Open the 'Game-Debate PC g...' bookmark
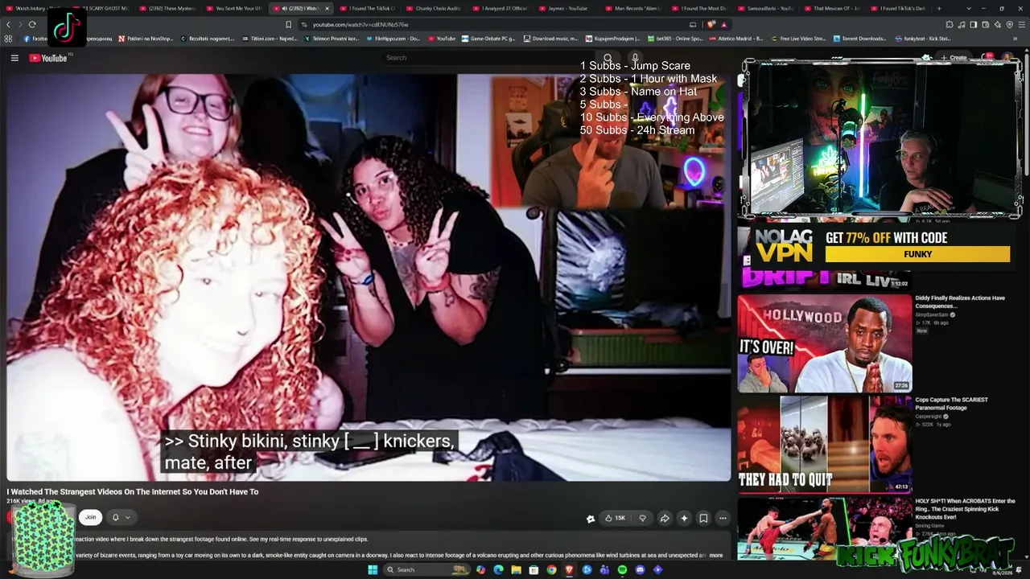The height and width of the screenshot is (579, 1030). click(x=488, y=39)
